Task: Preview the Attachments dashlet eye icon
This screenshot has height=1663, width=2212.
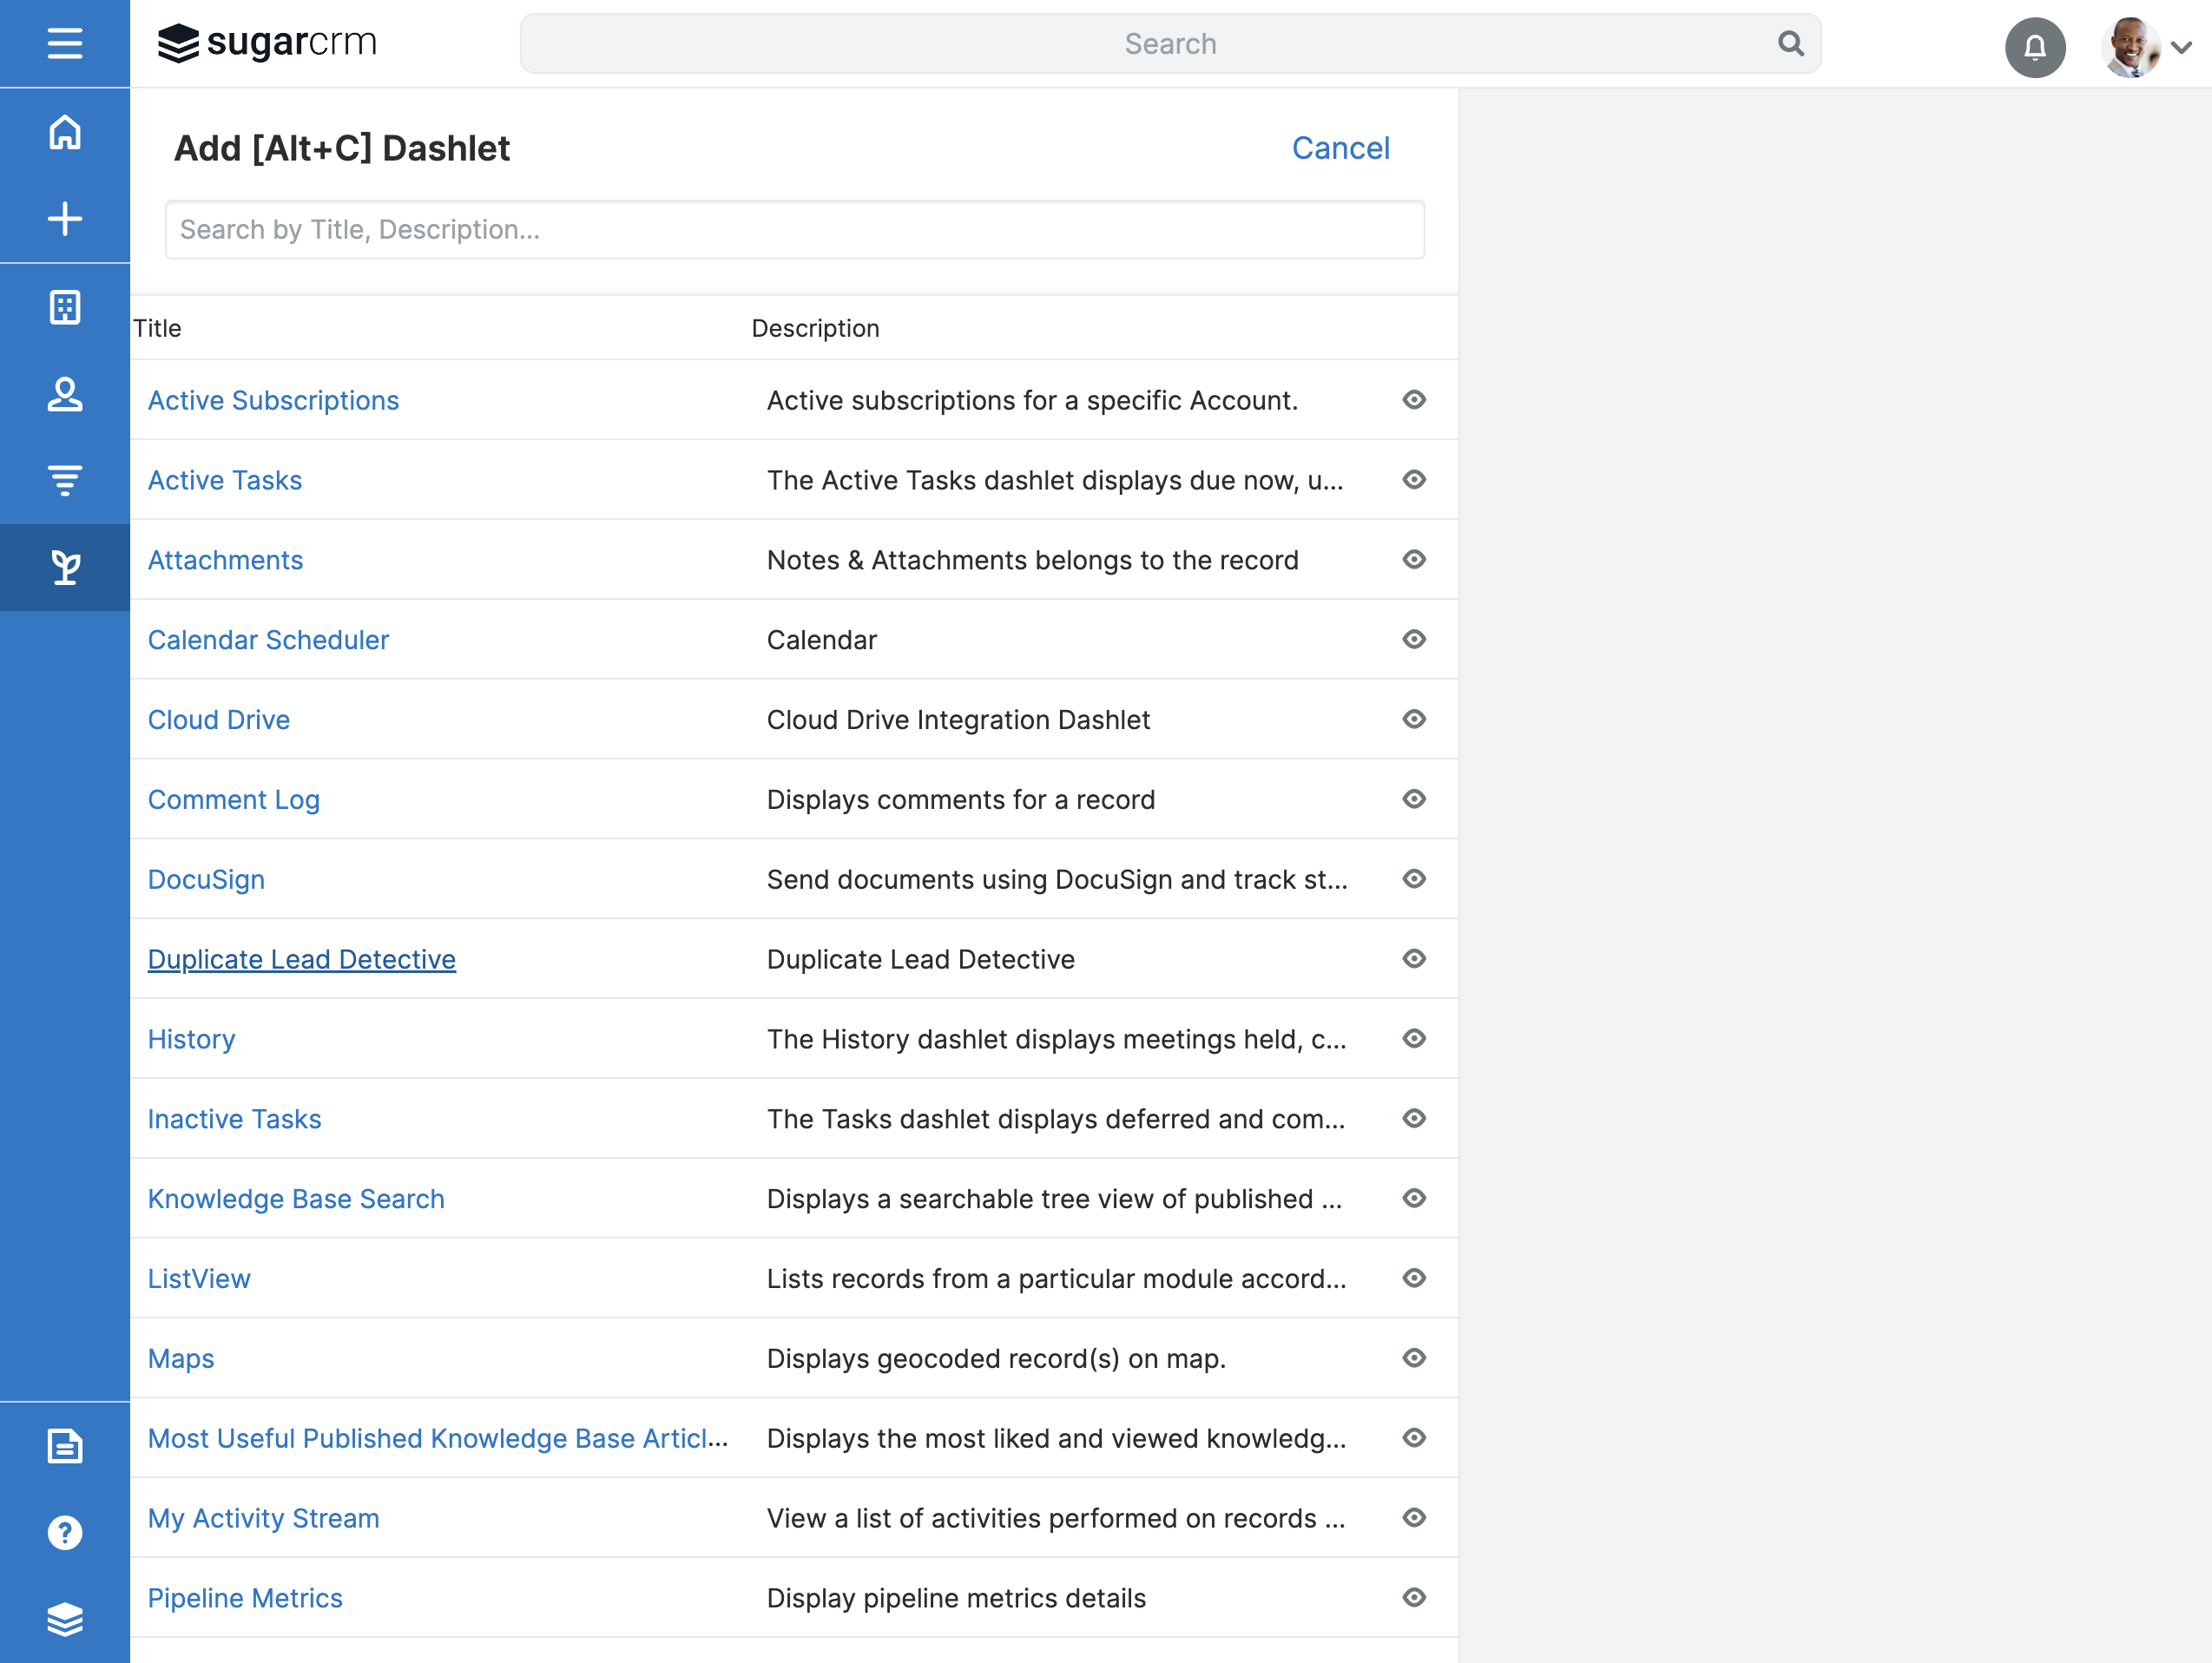Action: coord(1413,559)
